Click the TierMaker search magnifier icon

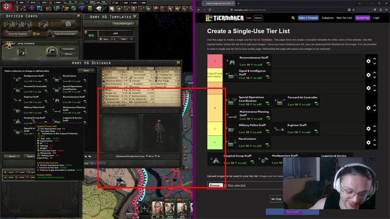pos(293,18)
